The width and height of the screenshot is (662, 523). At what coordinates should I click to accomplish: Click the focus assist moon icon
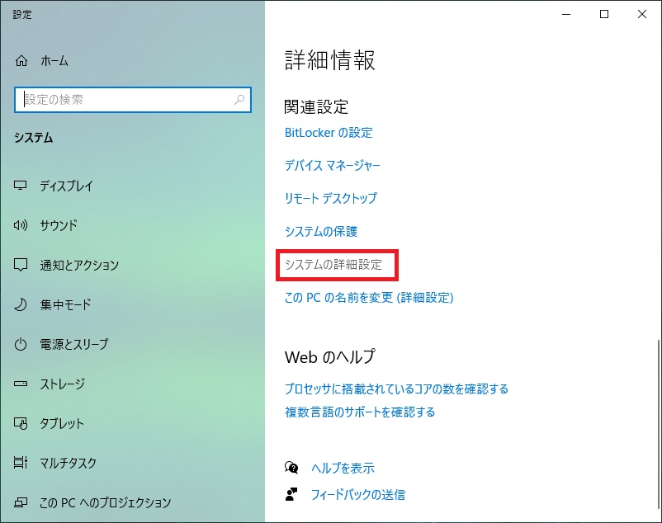21,304
